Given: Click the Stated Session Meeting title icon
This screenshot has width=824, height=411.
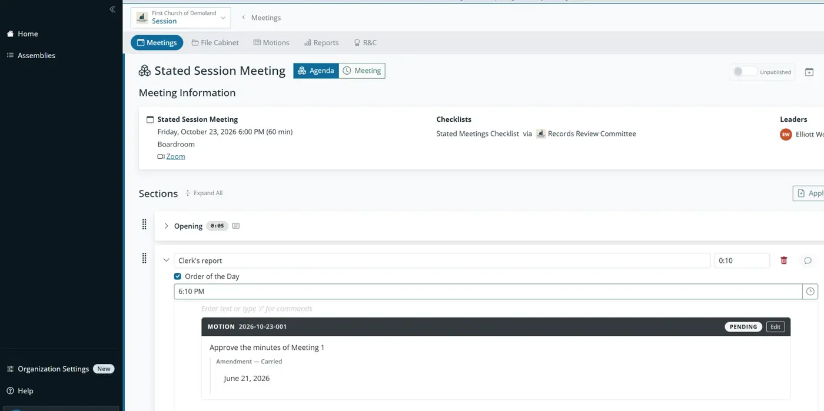Looking at the screenshot, I should click(145, 71).
